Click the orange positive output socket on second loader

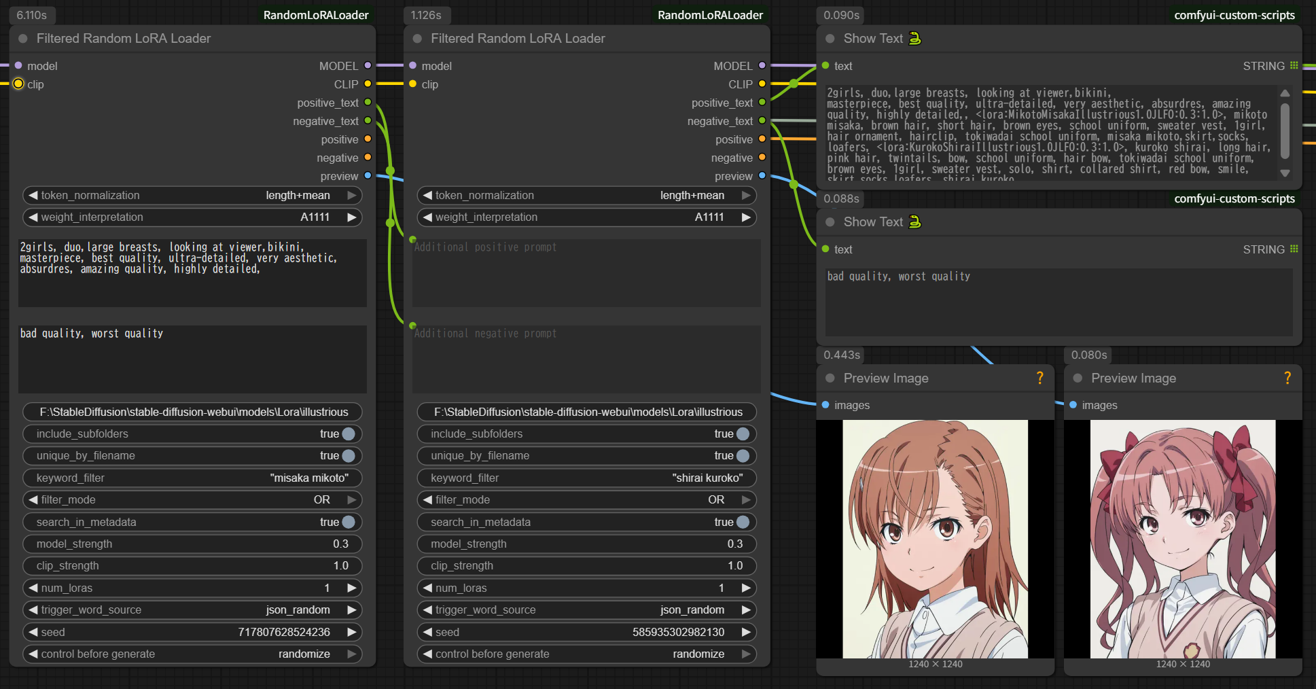click(762, 139)
